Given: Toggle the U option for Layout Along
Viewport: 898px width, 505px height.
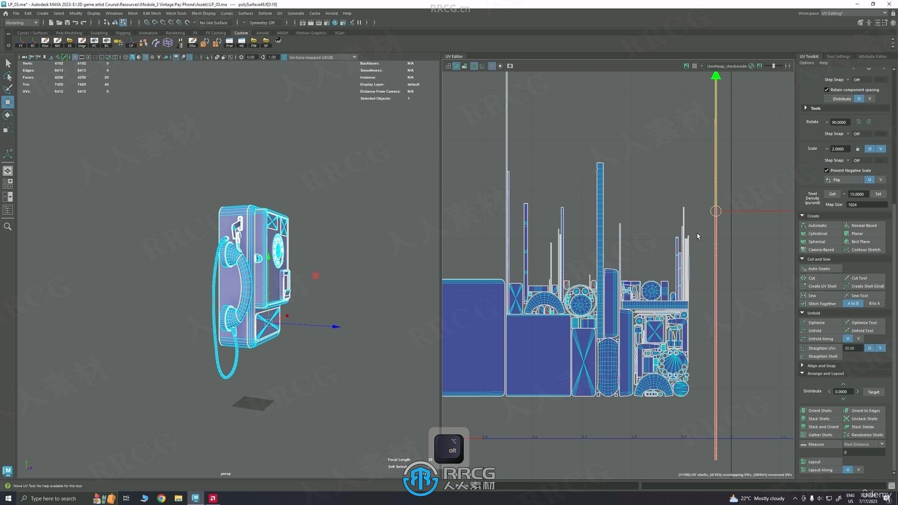Looking at the screenshot, I should [847, 470].
